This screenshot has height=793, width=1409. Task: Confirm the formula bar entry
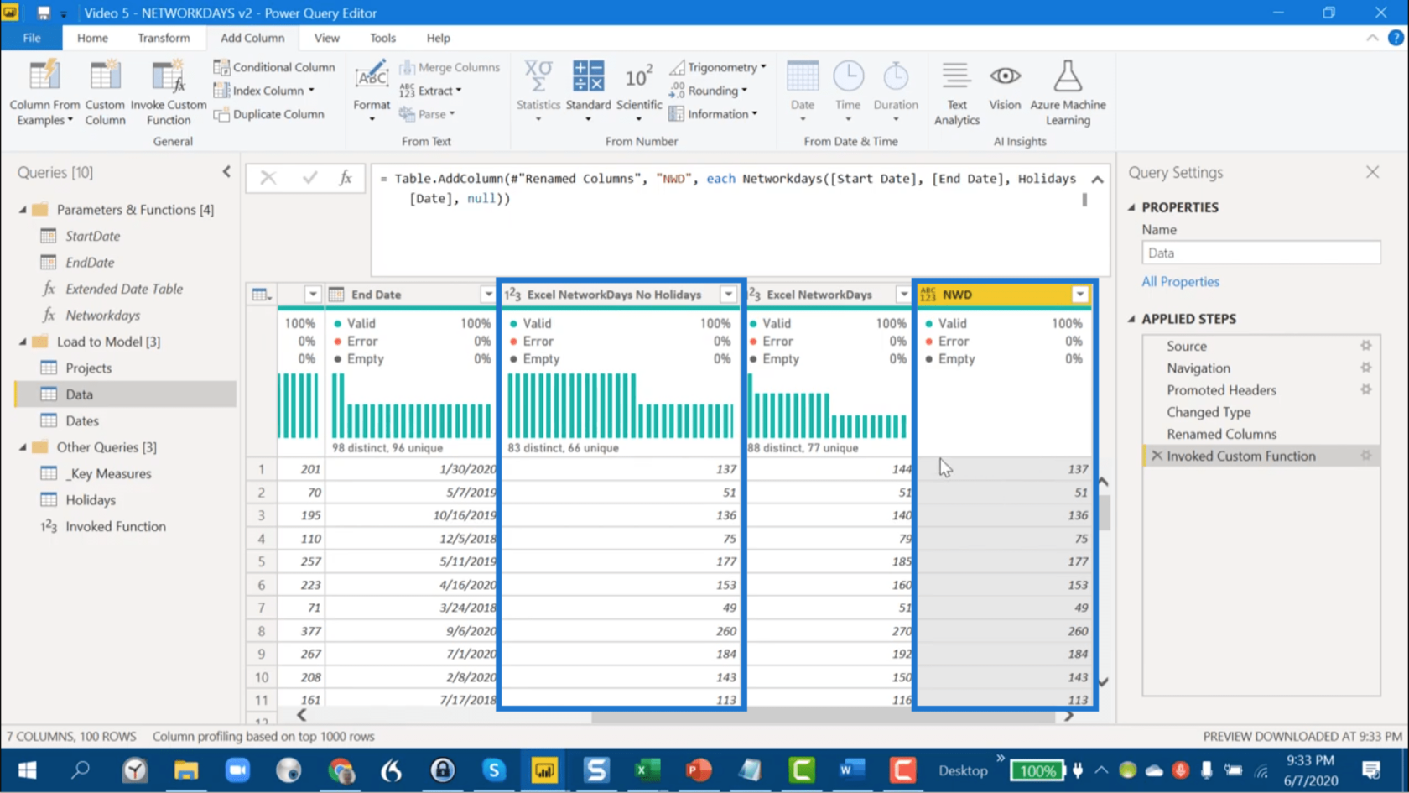pyautogui.click(x=309, y=177)
